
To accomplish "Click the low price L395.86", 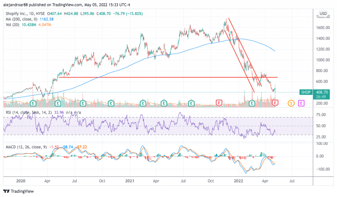I will click(87, 13).
